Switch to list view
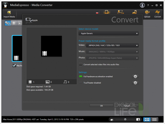165x124 pixels. coord(155,119)
